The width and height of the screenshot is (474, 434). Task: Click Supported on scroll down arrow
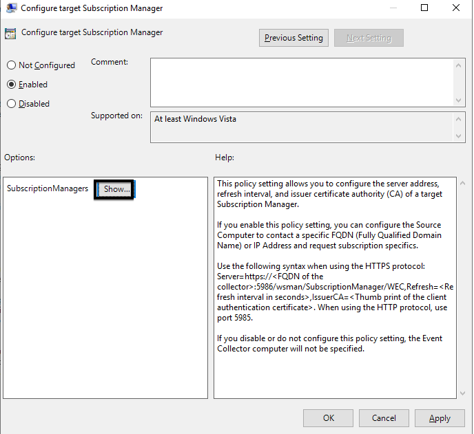point(458,136)
